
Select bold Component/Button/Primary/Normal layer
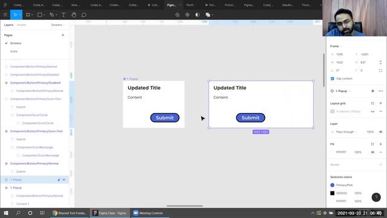tap(34, 163)
